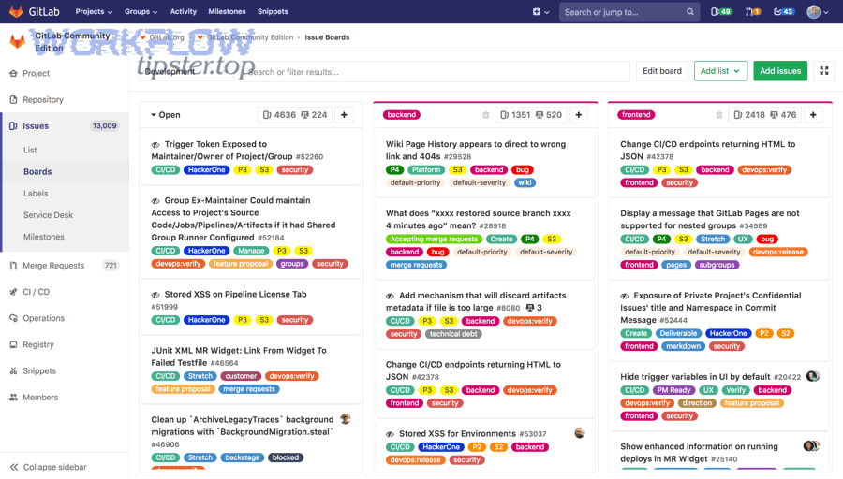Click the CI / CD rocket icon

(x=13, y=292)
